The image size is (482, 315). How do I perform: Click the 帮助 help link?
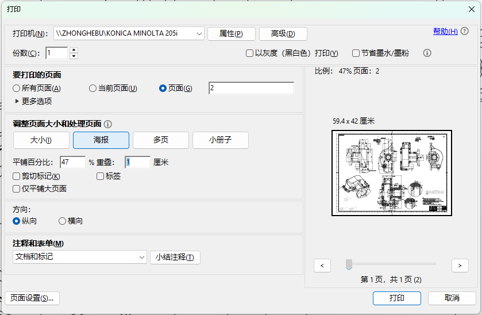tap(445, 31)
